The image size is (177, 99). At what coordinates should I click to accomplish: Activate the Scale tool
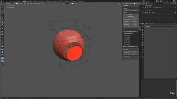2,19
